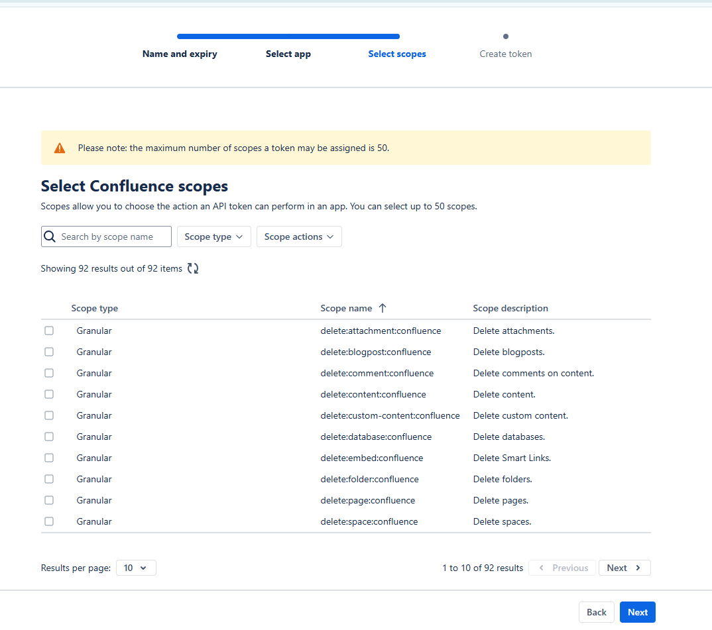Click the 'Delete attachments.' description
Screen dimensions: 712x630
point(514,331)
